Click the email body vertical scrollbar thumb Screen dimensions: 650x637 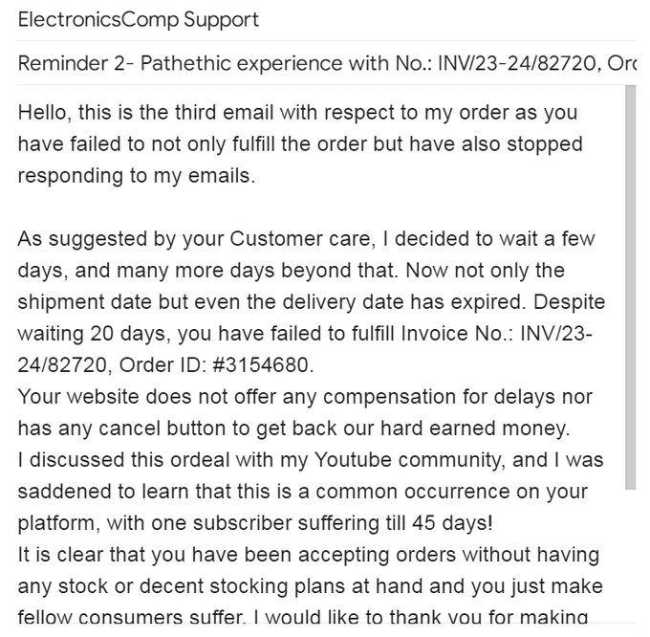point(631,287)
